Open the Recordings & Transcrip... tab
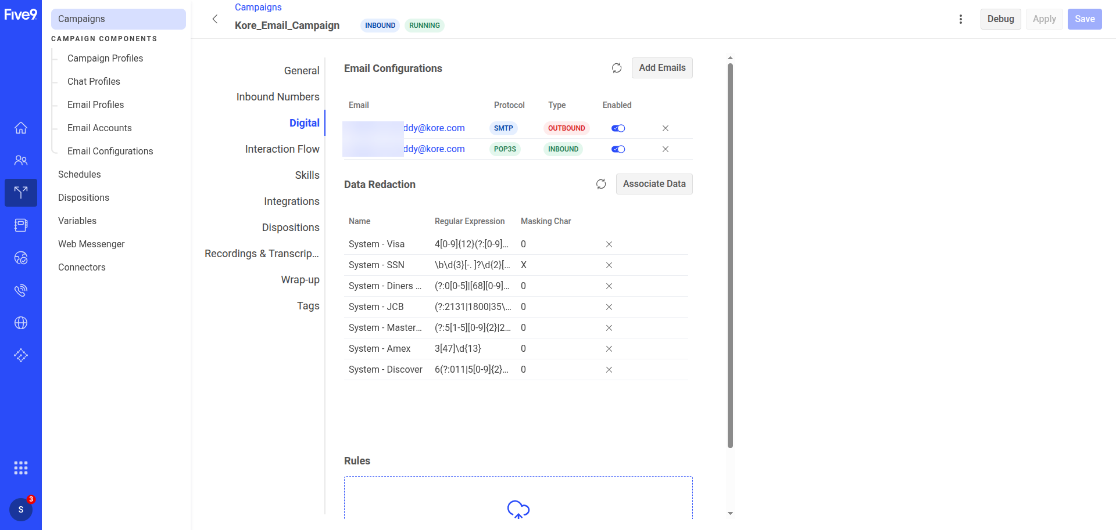Viewport: 1116px width, 530px height. pyautogui.click(x=262, y=254)
